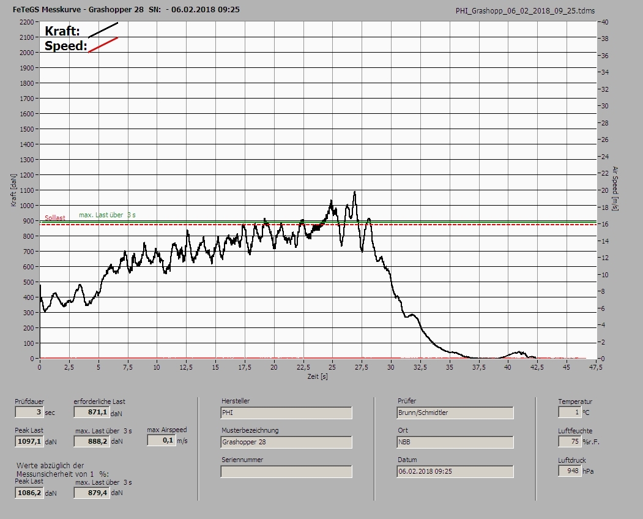Click the 2200 tick on Kraft axis
This screenshot has width=643, height=519.
click(x=26, y=22)
